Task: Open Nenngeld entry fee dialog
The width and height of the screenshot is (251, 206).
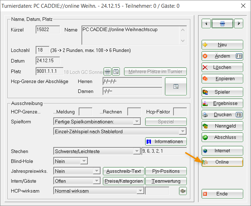Action: tap(222, 126)
